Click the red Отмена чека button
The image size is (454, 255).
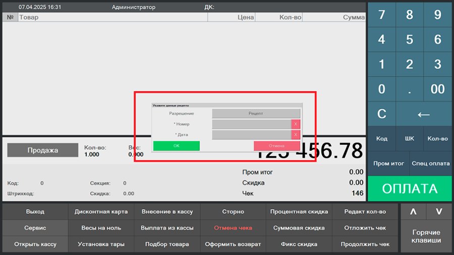233,228
